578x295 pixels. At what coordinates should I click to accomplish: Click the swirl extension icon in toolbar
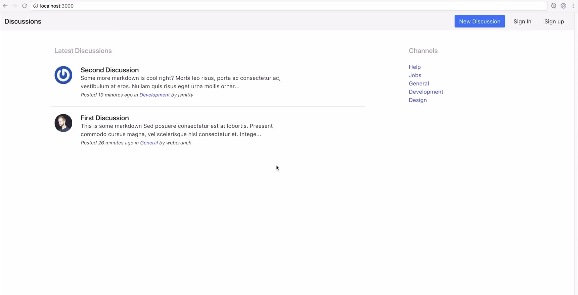[x=563, y=6]
